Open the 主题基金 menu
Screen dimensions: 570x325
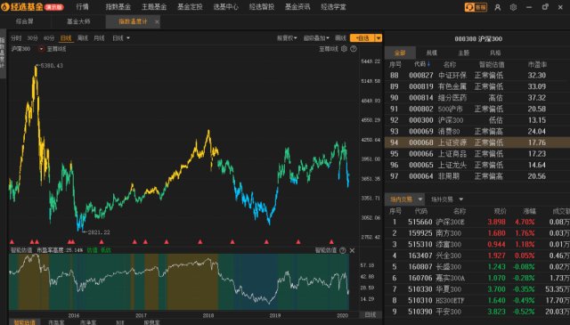point(154,7)
